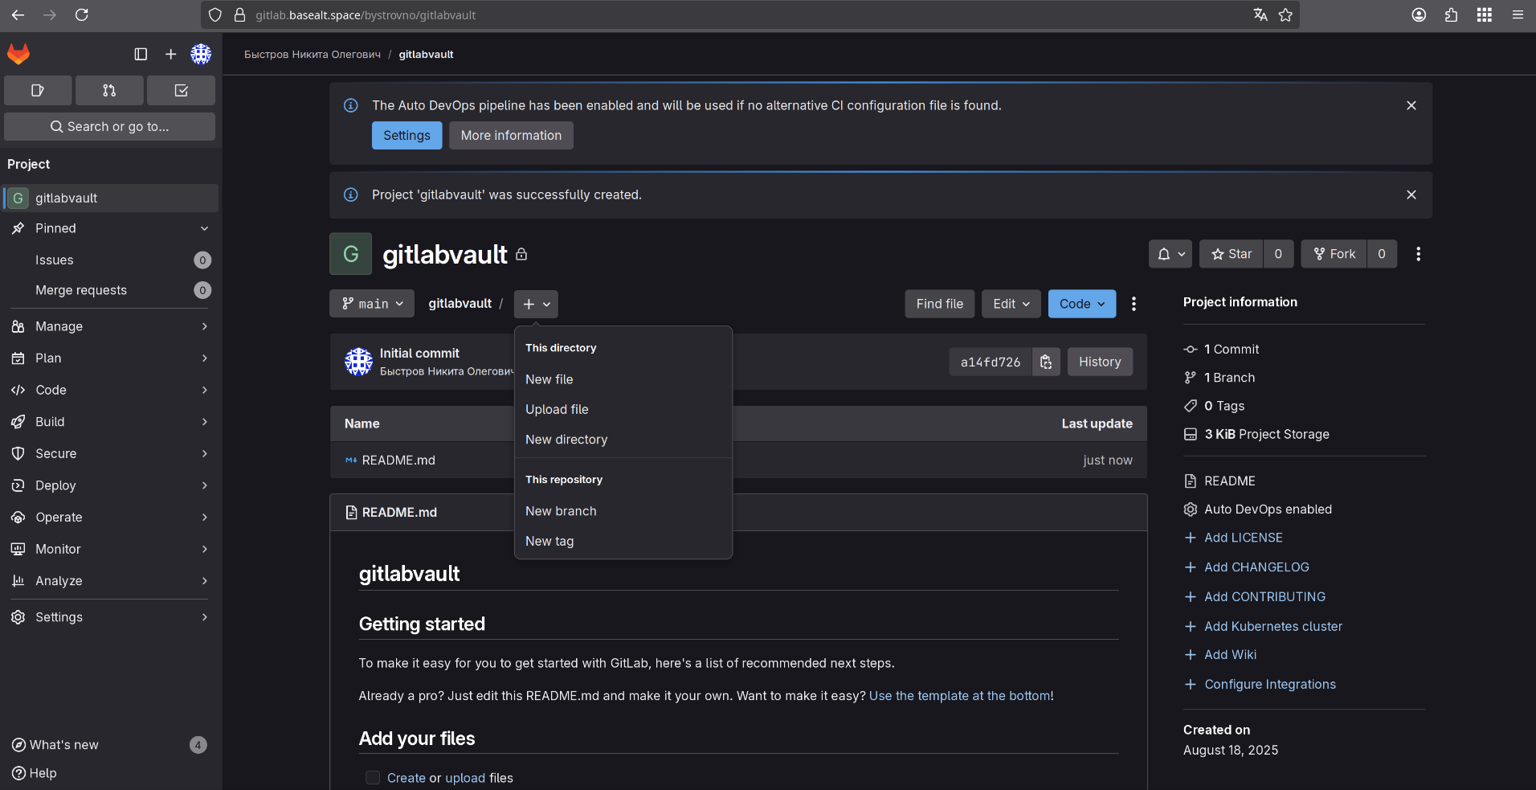The image size is (1536, 790).
Task: Open Auto DevOps Settings button
Action: (x=406, y=135)
